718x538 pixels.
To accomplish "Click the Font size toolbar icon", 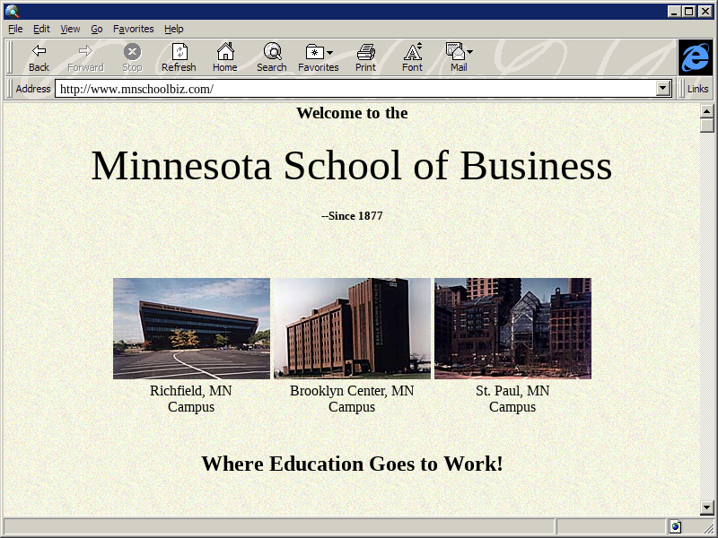I will point(412,52).
